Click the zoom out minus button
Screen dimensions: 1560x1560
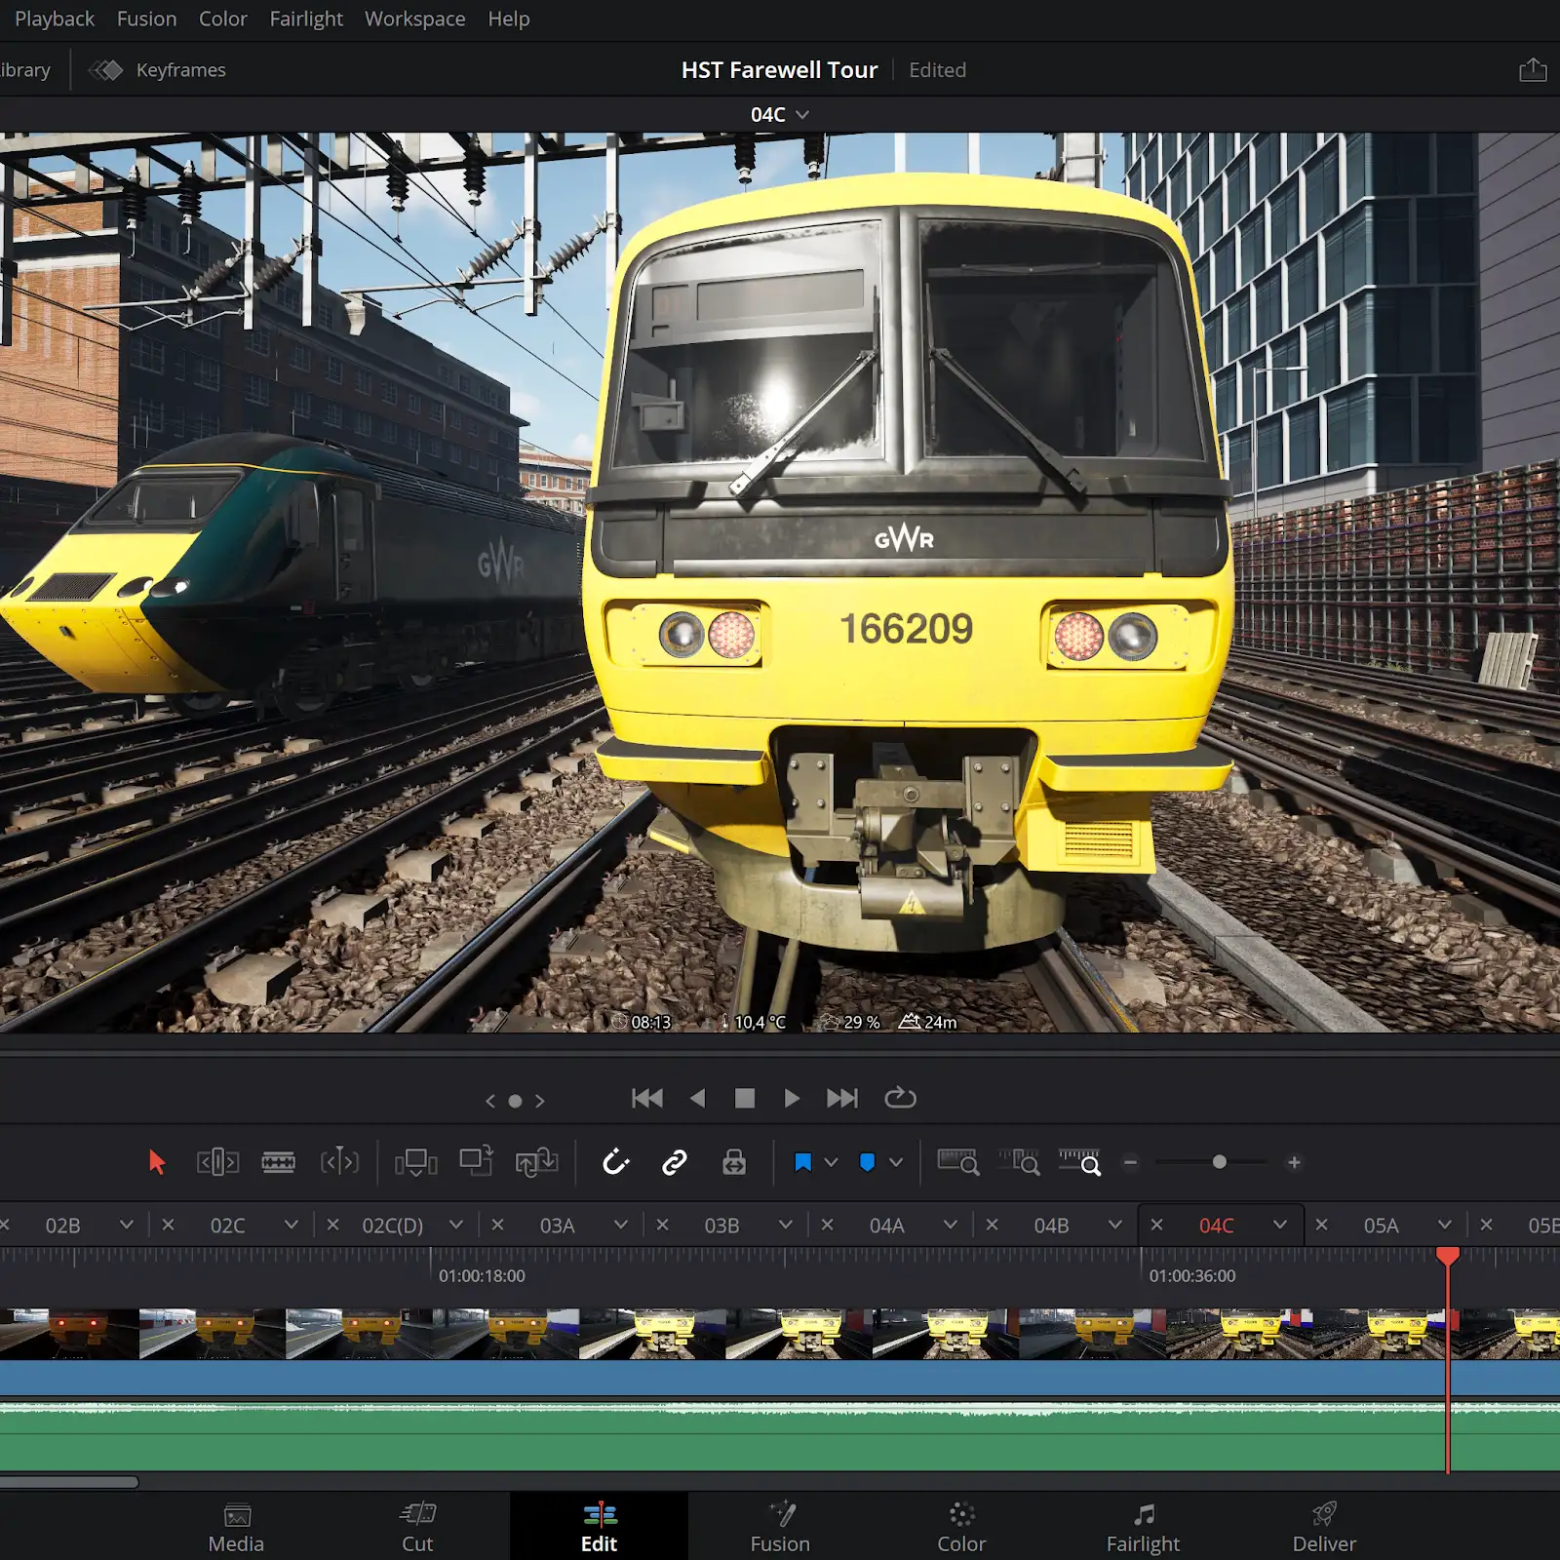[x=1131, y=1162]
